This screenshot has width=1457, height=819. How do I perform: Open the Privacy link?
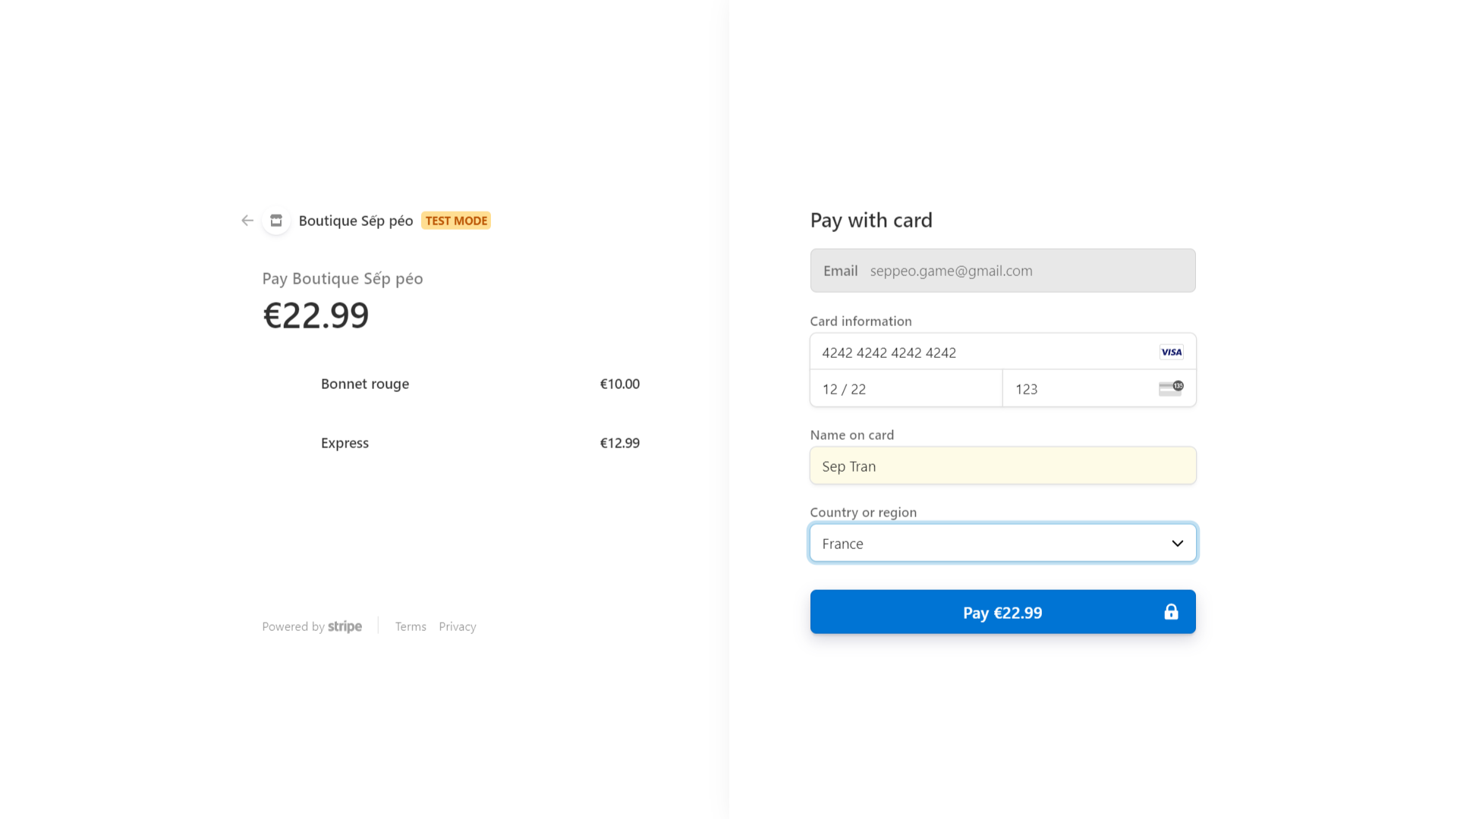click(458, 626)
